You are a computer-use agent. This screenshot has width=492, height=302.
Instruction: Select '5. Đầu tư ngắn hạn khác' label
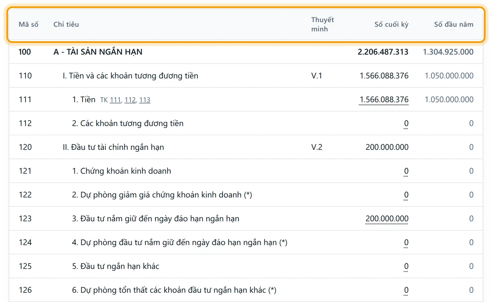click(x=116, y=266)
